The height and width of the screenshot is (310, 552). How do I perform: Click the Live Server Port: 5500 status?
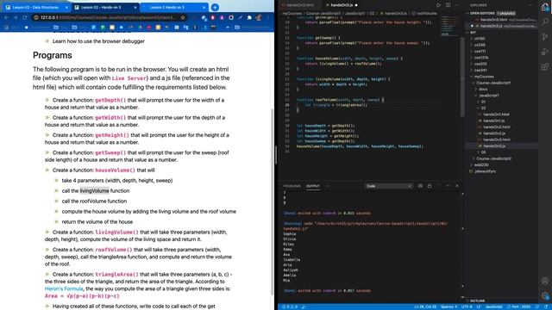tap(519, 307)
